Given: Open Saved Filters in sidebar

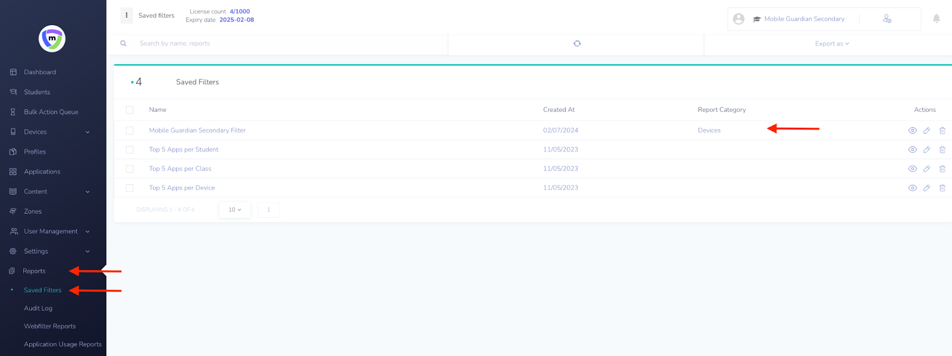Looking at the screenshot, I should [x=43, y=290].
